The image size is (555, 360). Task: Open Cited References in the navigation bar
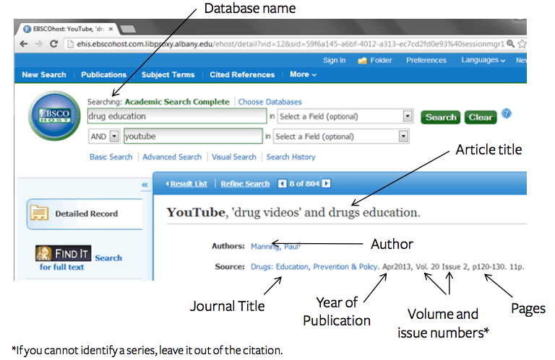point(242,74)
